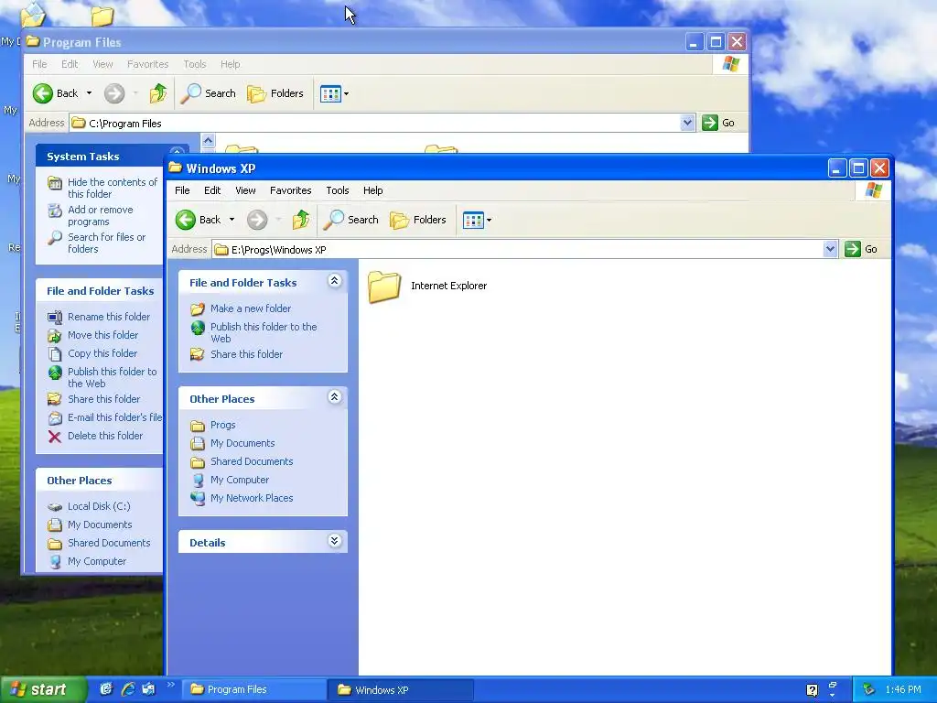The height and width of the screenshot is (703, 937).
Task: Select the Internet Explorer folder
Action: [428, 287]
